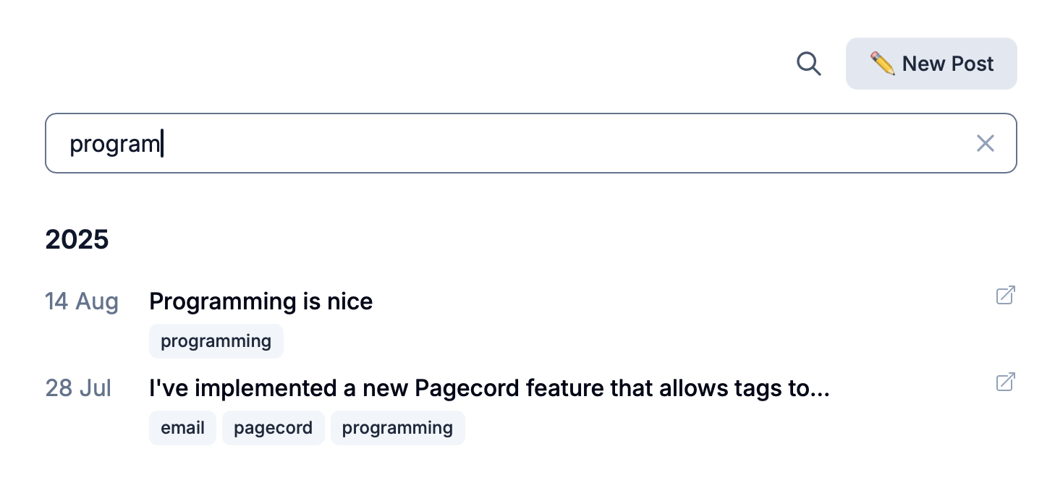
Task: Clear the search field with the X icon
Action: 985,143
